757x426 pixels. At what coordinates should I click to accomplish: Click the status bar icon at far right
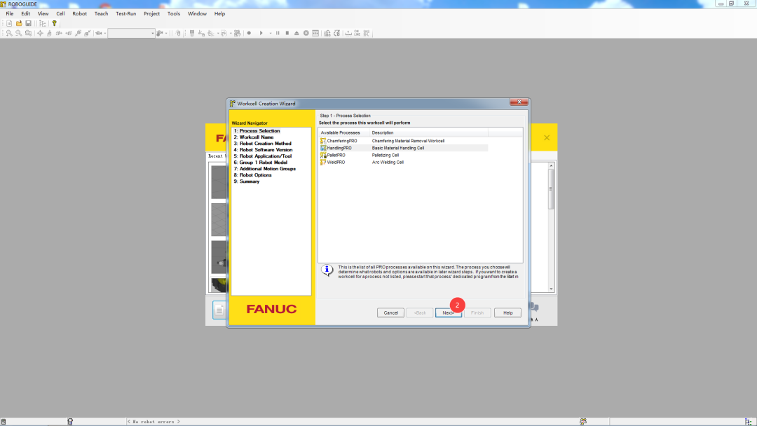[748, 422]
